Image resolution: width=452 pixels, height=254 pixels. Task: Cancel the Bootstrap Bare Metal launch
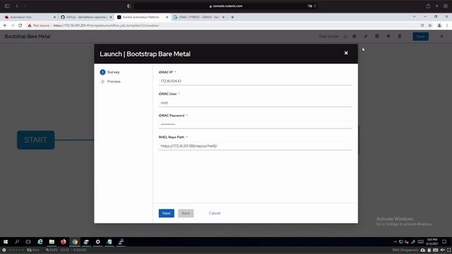tap(215, 213)
